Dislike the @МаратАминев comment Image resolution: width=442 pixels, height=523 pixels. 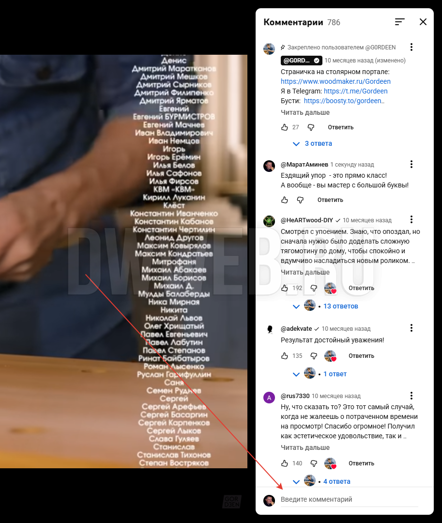pyautogui.click(x=300, y=200)
